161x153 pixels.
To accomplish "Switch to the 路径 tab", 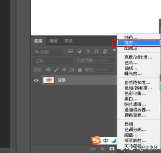I will pyautogui.click(x=68, y=41).
